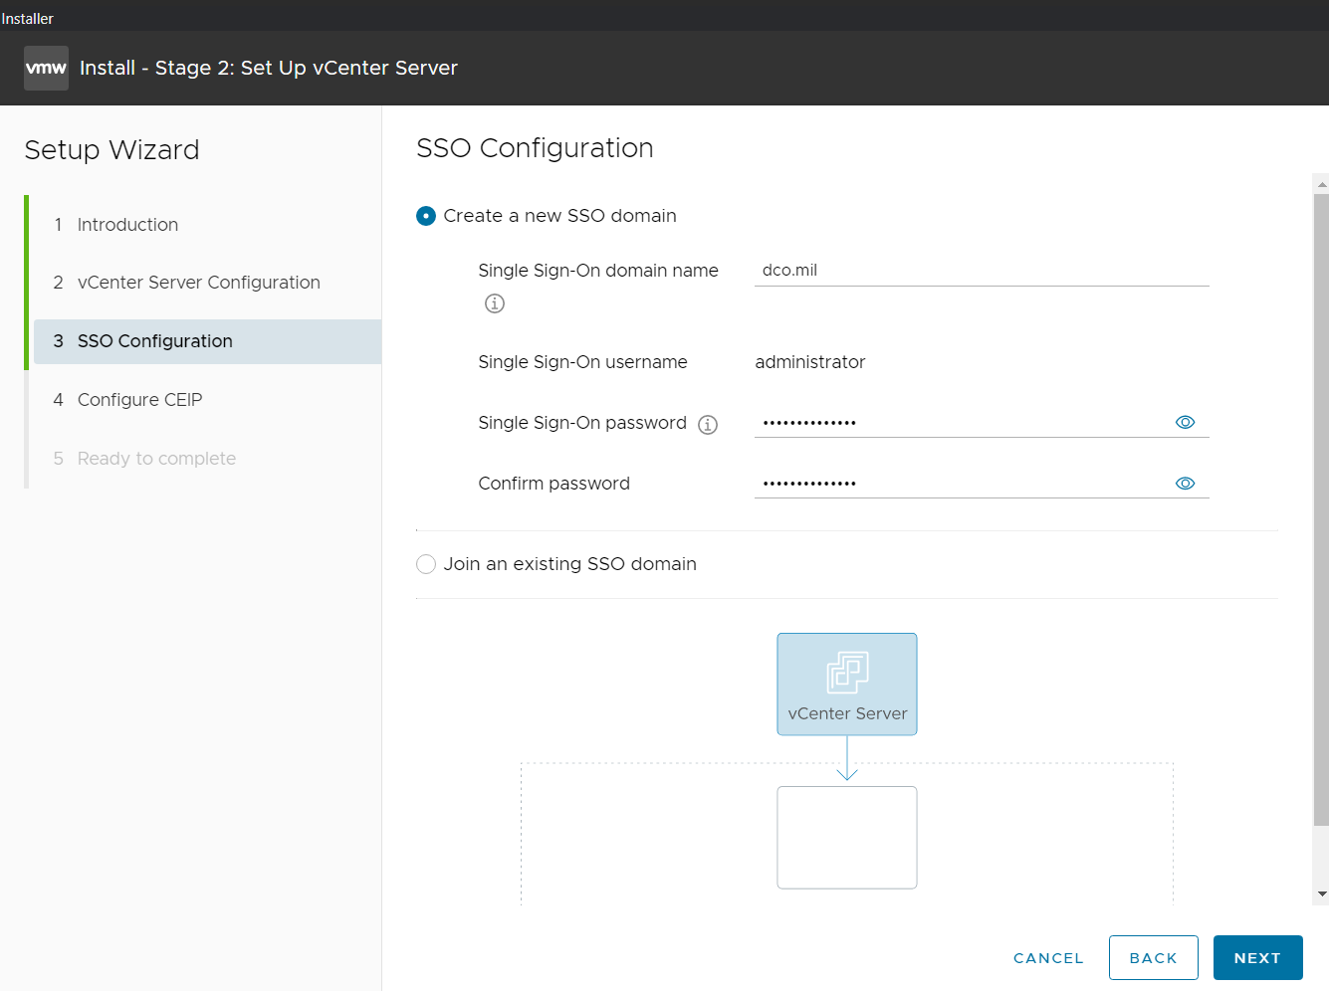Screen dimensions: 1329x991
Task: Focus the Single Sign-On domain name field
Action: coord(982,271)
